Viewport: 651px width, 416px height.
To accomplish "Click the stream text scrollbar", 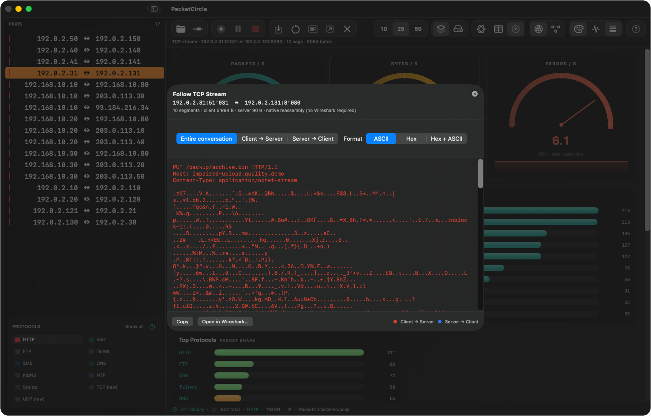I will pyautogui.click(x=480, y=174).
